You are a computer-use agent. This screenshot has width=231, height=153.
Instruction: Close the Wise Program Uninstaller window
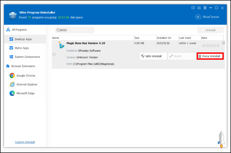222,8
